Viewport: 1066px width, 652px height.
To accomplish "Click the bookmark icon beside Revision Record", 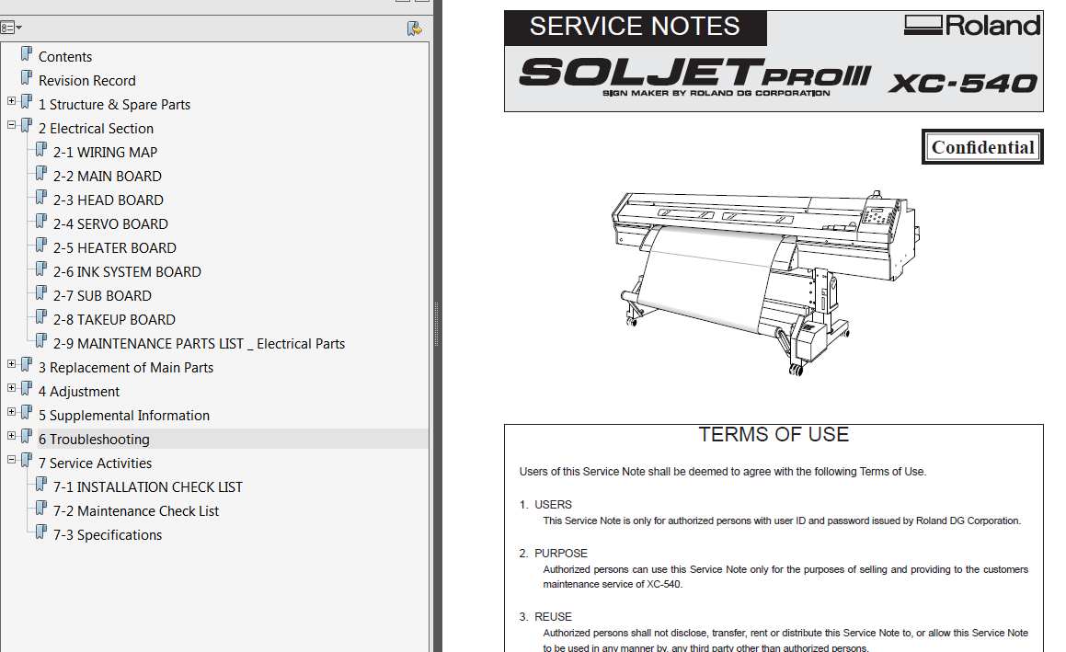I will (x=27, y=78).
